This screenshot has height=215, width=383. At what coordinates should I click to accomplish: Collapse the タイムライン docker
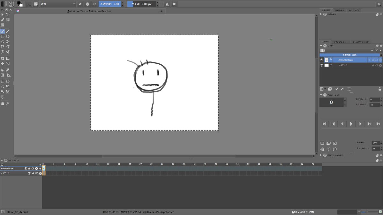(x=2, y=161)
